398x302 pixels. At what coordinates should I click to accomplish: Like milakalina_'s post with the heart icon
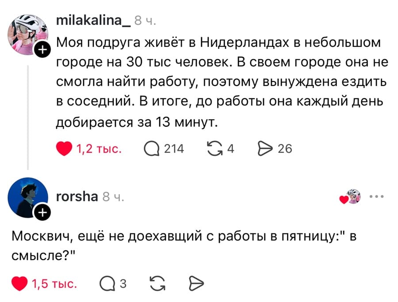(65, 149)
